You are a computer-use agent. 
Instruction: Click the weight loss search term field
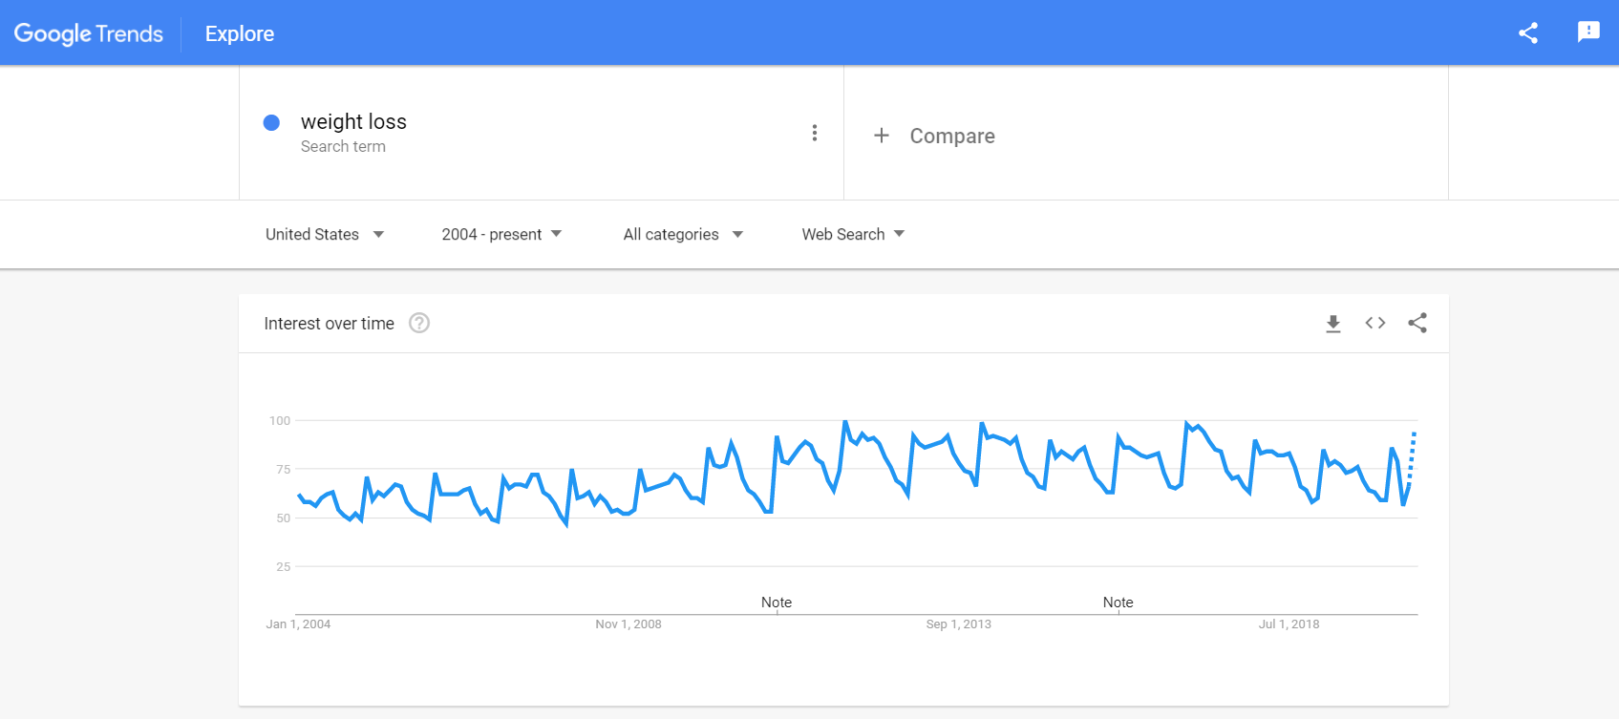click(542, 133)
